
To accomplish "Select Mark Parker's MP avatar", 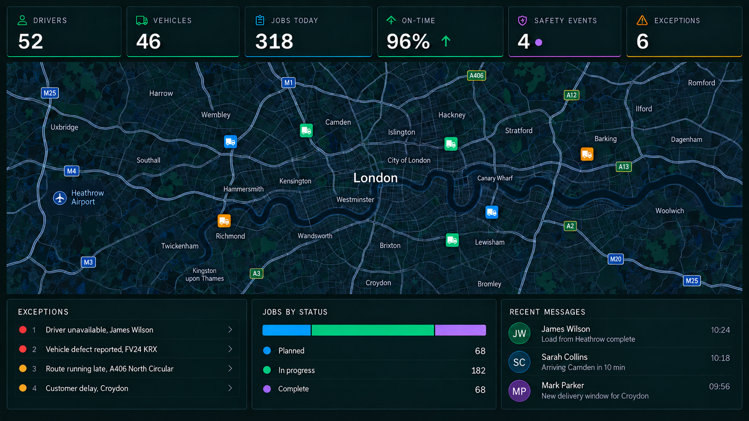I will point(519,391).
